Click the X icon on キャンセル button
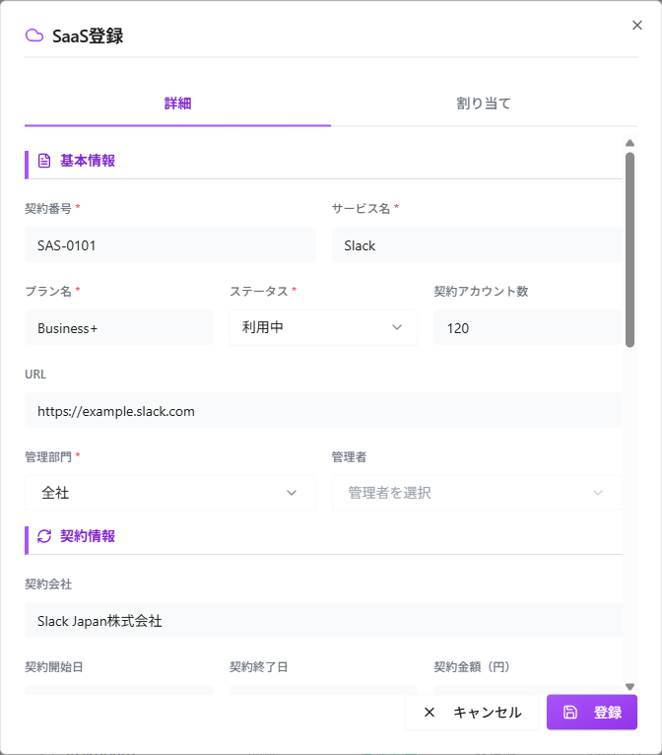 [x=430, y=713]
